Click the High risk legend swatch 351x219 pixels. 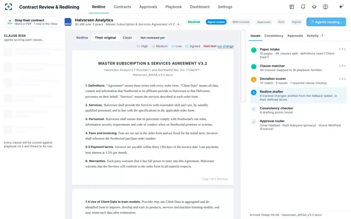[138, 46]
